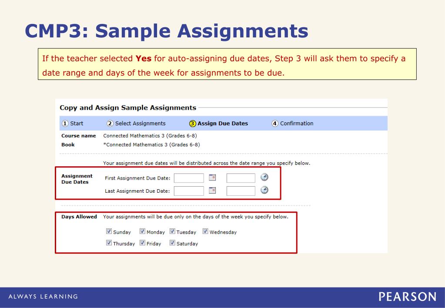445x308 pixels.
Task: Toggle the Tuesday checkbox
Action: click(x=172, y=231)
